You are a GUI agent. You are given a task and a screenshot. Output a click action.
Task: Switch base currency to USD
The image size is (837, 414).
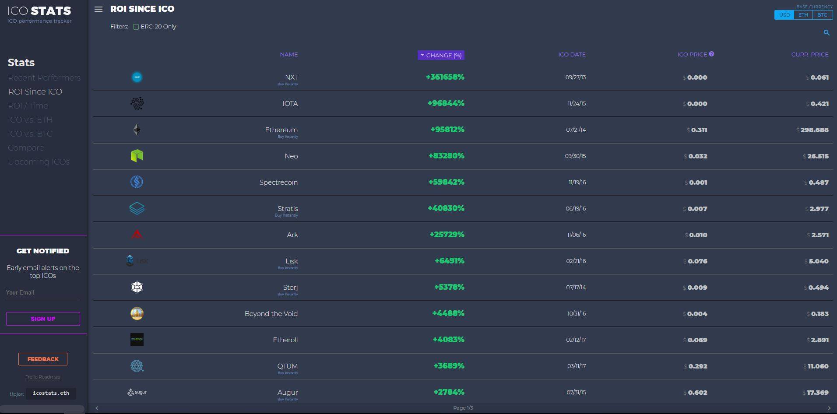[x=784, y=15]
